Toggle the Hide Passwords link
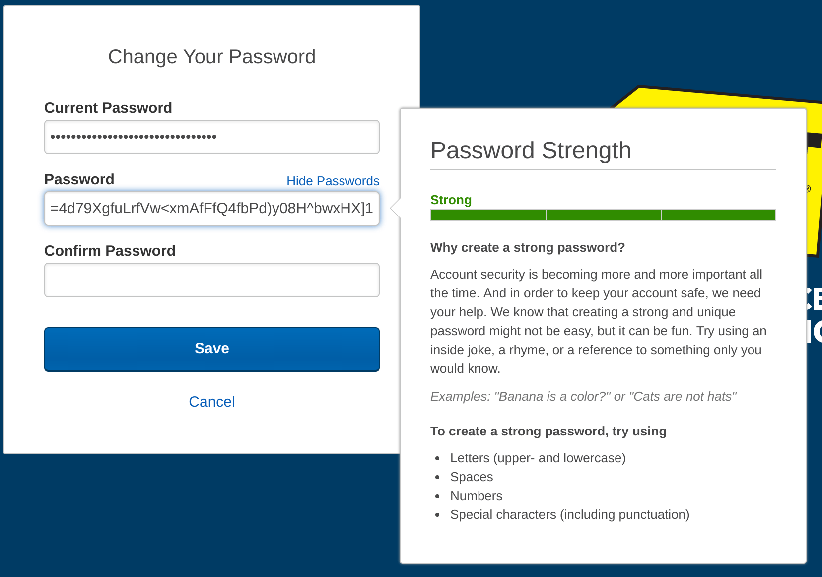822x577 pixels. coord(333,181)
